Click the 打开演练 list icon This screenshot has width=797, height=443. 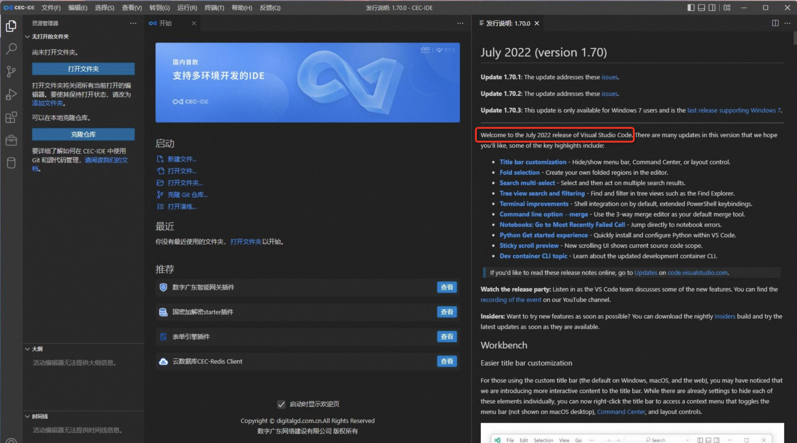point(160,206)
